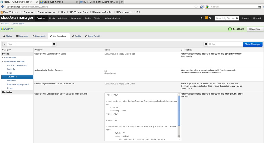The image size is (264, 143).
Task: Follow the Service oozie1 breadcrumb link
Action: pyautogui.click(x=18, y=24)
